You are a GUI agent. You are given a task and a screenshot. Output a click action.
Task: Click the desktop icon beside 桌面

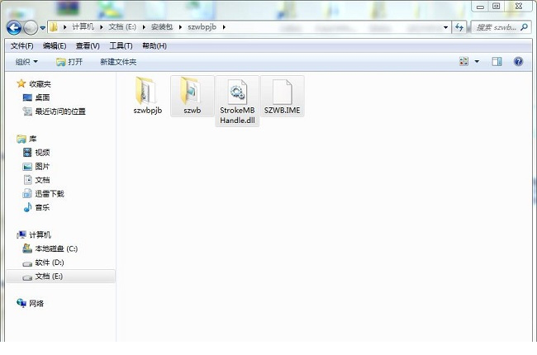pyautogui.click(x=27, y=97)
